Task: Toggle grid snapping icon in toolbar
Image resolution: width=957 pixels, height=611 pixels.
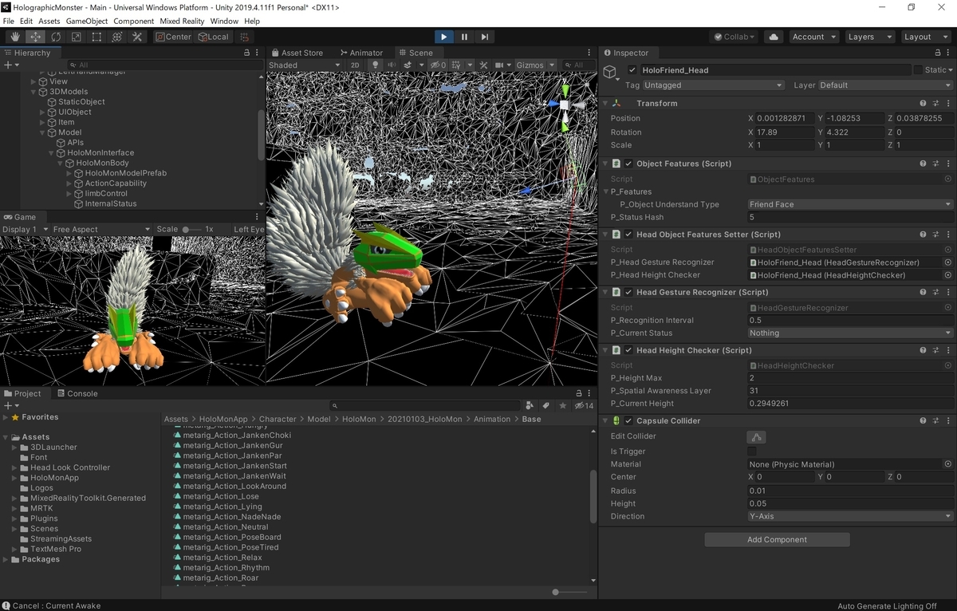Action: (x=245, y=37)
